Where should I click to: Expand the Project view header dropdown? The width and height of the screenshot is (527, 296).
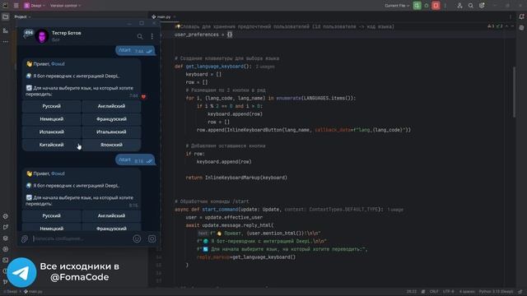[22, 16]
